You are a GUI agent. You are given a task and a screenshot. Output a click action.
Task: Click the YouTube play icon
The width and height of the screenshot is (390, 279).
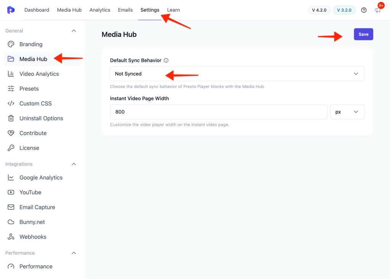11,192
